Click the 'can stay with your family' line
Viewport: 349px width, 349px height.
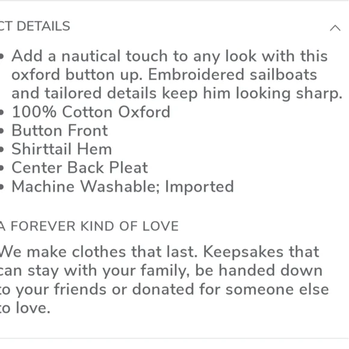pos(94,271)
